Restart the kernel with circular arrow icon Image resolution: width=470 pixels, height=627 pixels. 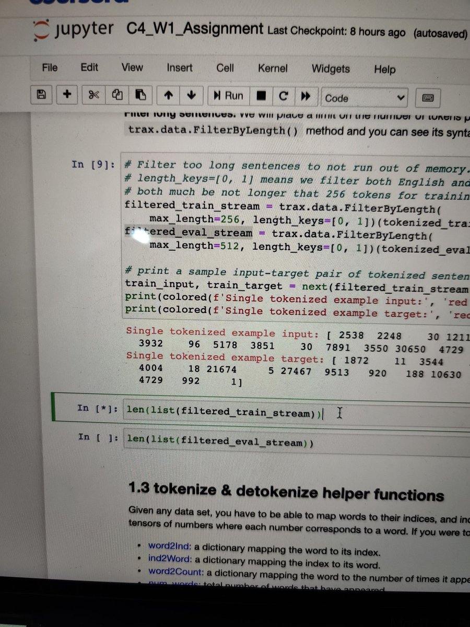(283, 97)
